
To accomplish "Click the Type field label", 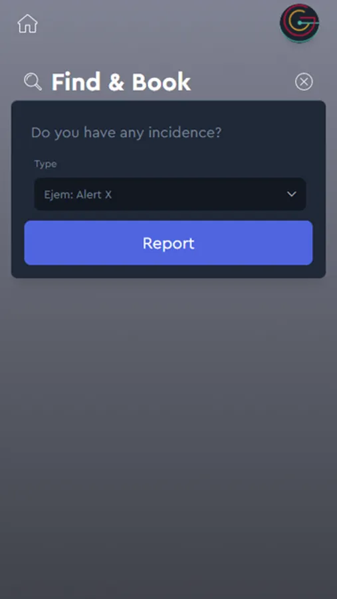I will [x=45, y=164].
